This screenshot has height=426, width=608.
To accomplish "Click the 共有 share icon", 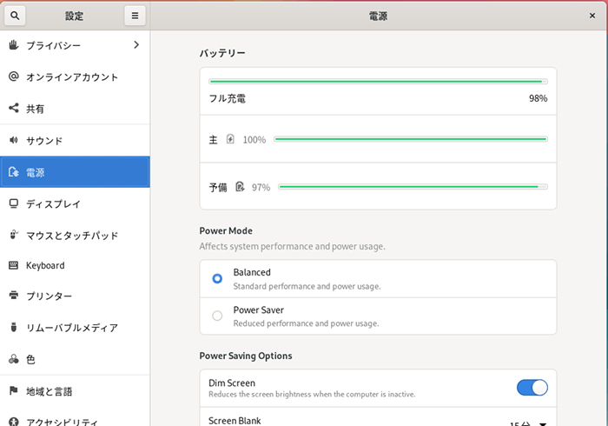I will coord(14,109).
